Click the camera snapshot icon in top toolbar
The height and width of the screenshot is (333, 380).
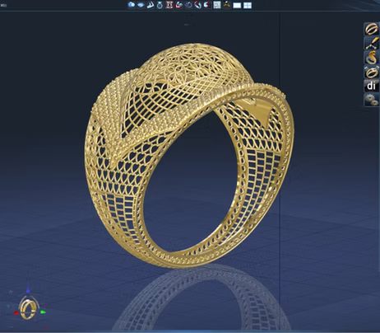[132, 5]
